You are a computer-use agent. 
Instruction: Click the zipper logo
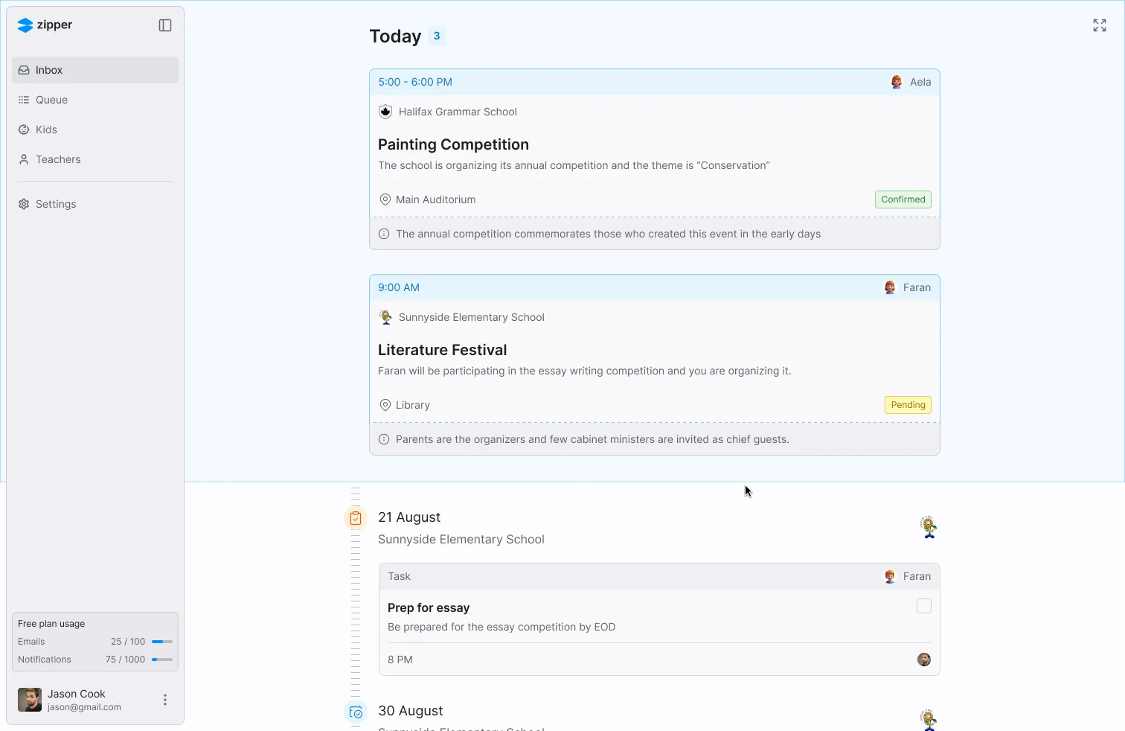[45, 25]
